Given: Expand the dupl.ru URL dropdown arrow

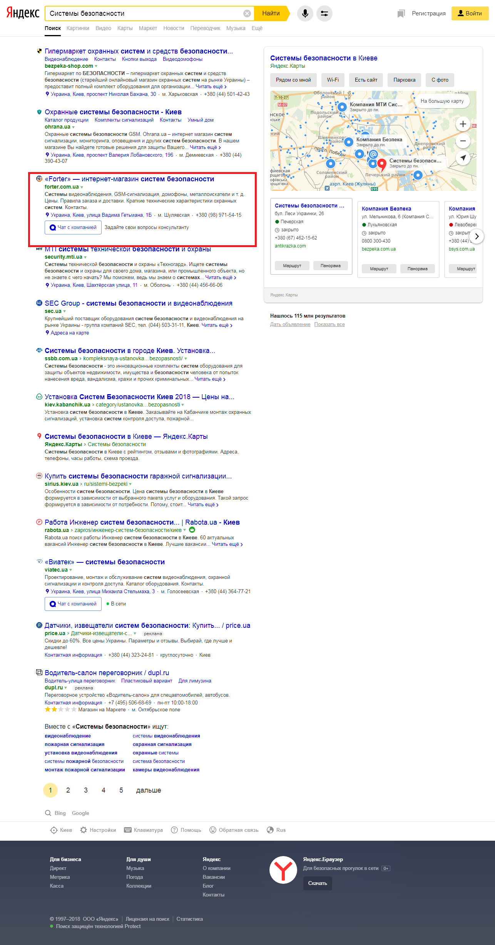Looking at the screenshot, I should 66,688.
